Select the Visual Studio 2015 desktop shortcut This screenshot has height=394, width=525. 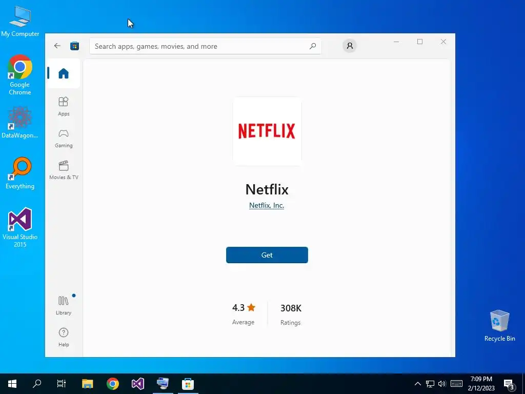pyautogui.click(x=20, y=227)
